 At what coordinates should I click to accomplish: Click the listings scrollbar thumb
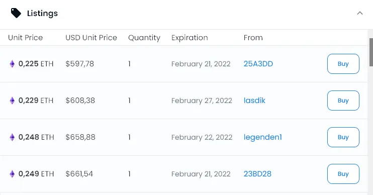click(x=371, y=52)
